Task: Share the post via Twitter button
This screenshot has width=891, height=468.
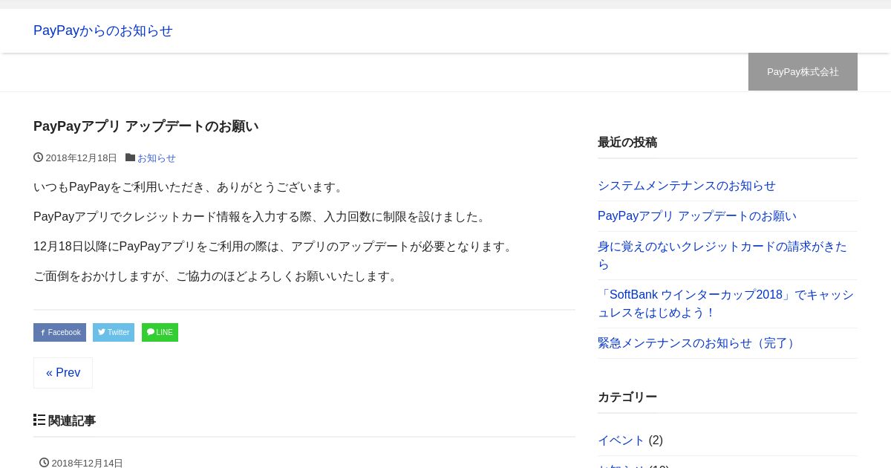Action: (x=114, y=332)
